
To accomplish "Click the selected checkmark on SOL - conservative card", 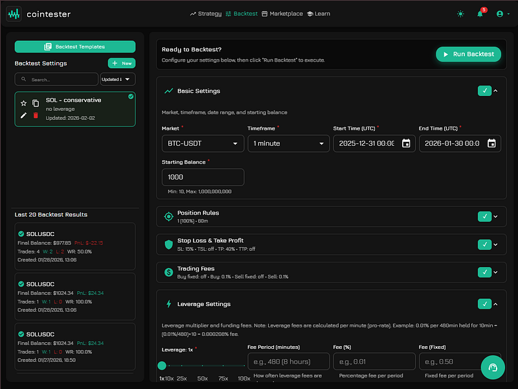I will coord(131,97).
